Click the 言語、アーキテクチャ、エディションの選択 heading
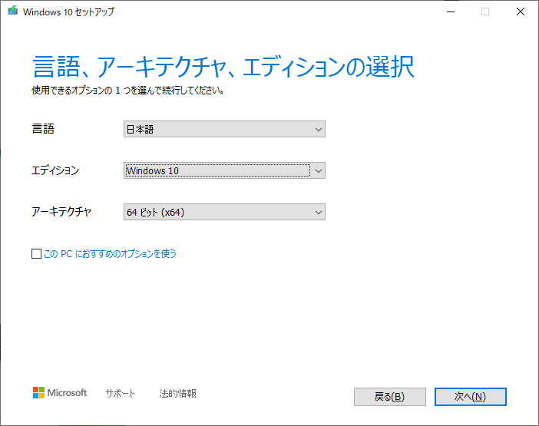 [x=223, y=66]
